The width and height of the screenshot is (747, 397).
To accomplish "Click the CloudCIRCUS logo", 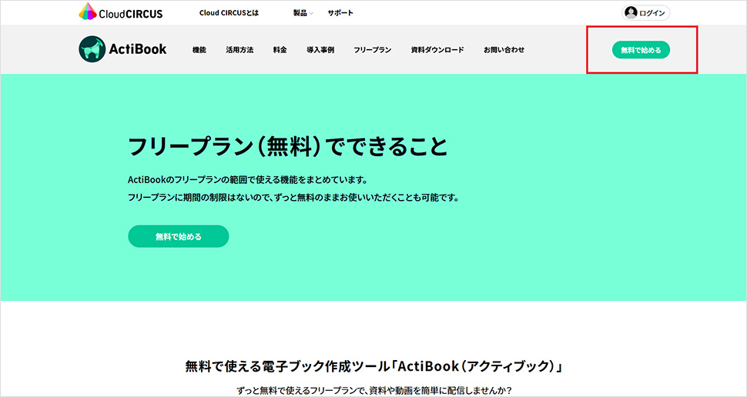I will (121, 12).
